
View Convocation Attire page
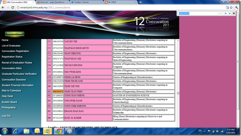[12, 68]
